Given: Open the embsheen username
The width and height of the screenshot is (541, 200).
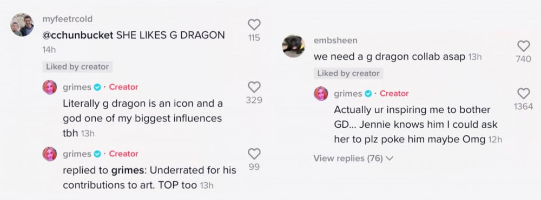Looking at the screenshot, I should click(335, 40).
